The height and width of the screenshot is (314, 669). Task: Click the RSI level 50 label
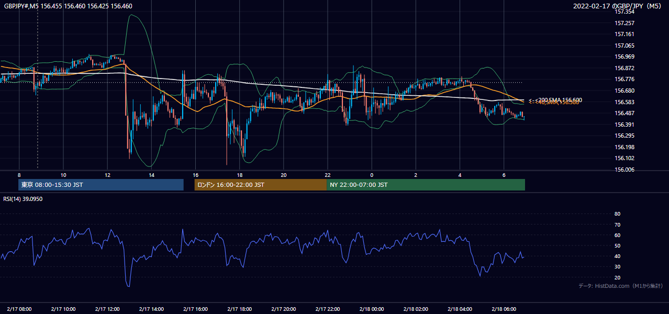pos(617,245)
